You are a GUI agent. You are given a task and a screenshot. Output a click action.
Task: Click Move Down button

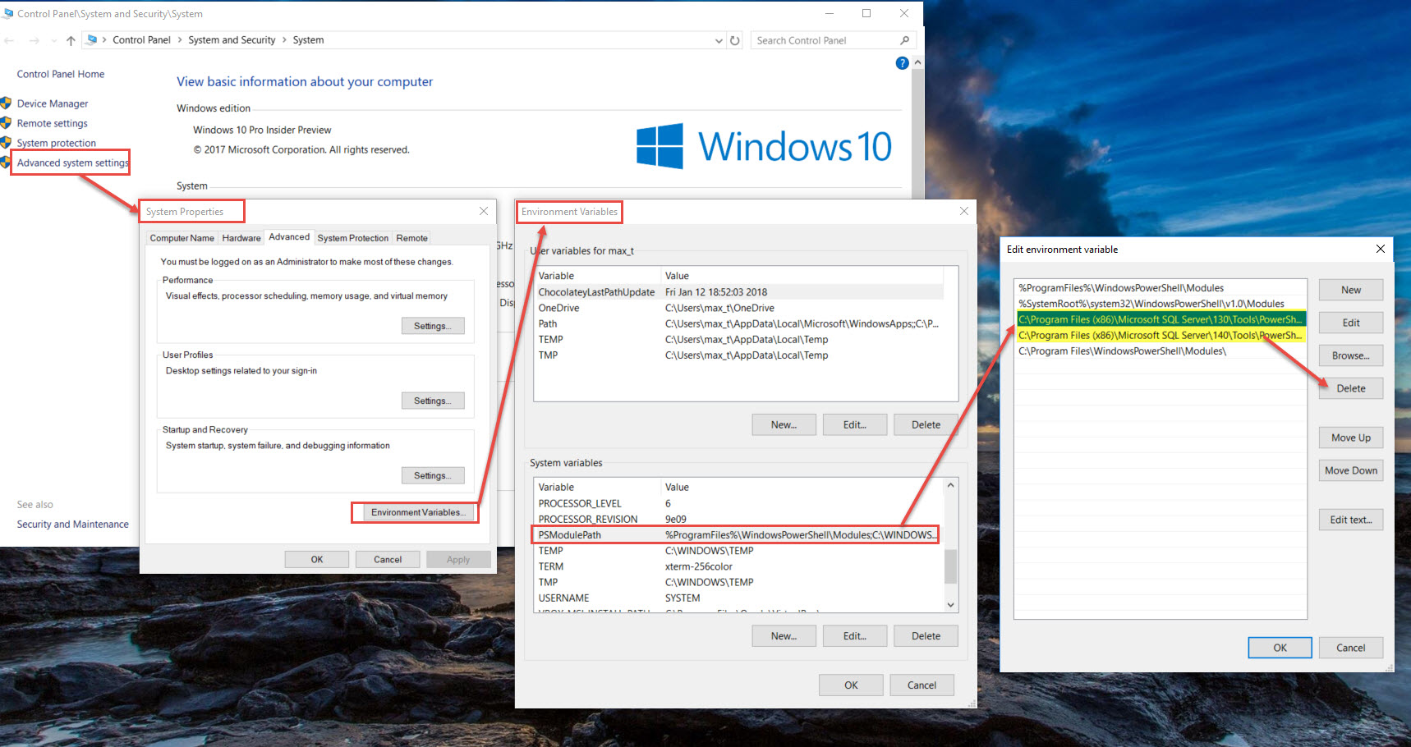pyautogui.click(x=1351, y=470)
